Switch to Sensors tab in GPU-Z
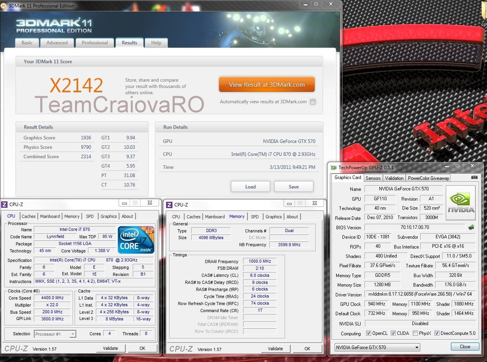 (x=373, y=178)
